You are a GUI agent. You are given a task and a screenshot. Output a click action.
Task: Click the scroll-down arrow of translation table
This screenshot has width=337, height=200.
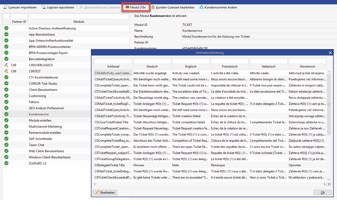click(x=329, y=180)
